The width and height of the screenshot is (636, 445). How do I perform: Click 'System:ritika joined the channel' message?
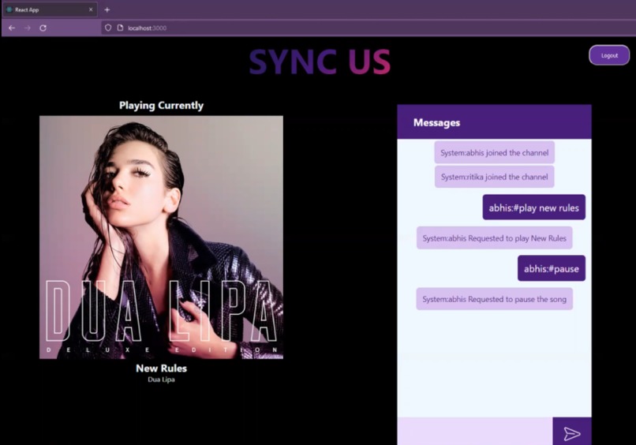pyautogui.click(x=494, y=177)
